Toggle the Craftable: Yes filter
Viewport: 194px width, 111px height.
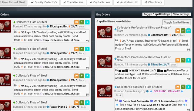(x=100, y=2)
